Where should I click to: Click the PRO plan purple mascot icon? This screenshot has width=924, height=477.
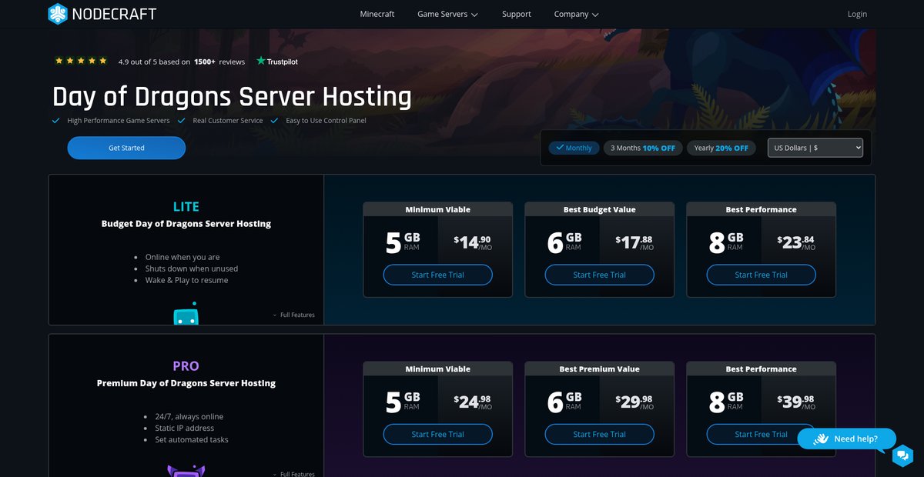pyautogui.click(x=186, y=471)
